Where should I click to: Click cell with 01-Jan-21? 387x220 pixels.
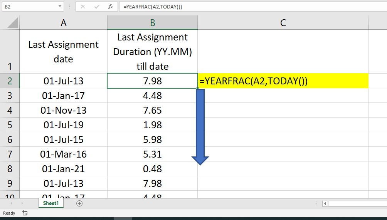coord(64,169)
